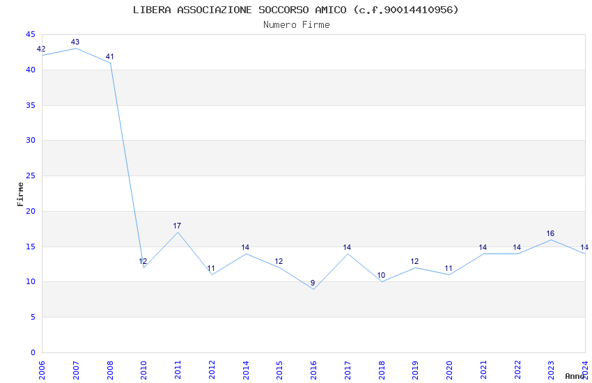The image size is (592, 383).
Task: Click the year label 2016
Action: (313, 370)
